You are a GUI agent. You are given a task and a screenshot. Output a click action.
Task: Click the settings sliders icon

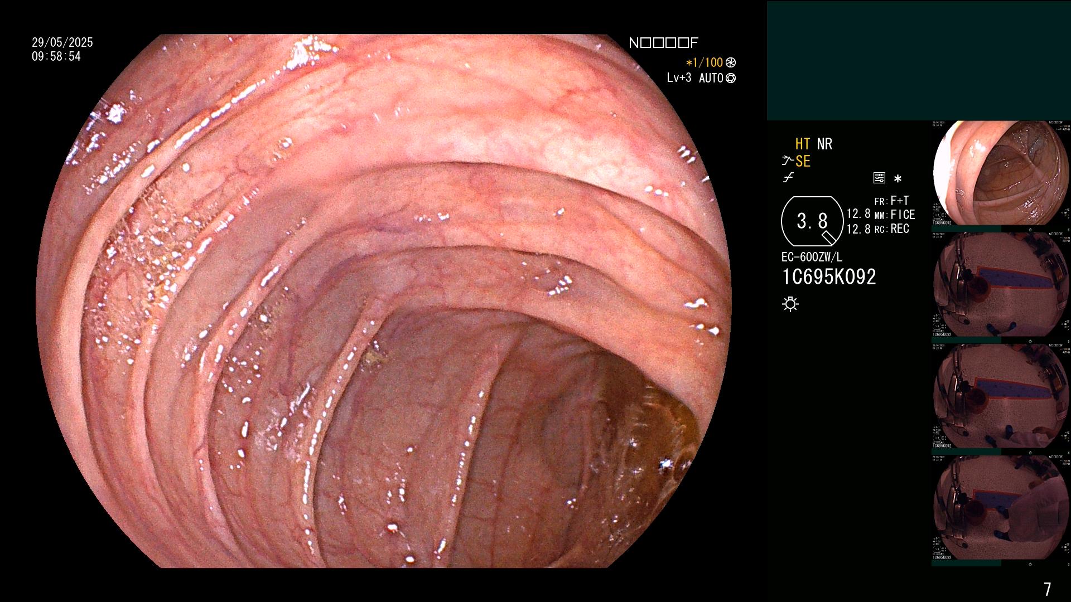[879, 178]
